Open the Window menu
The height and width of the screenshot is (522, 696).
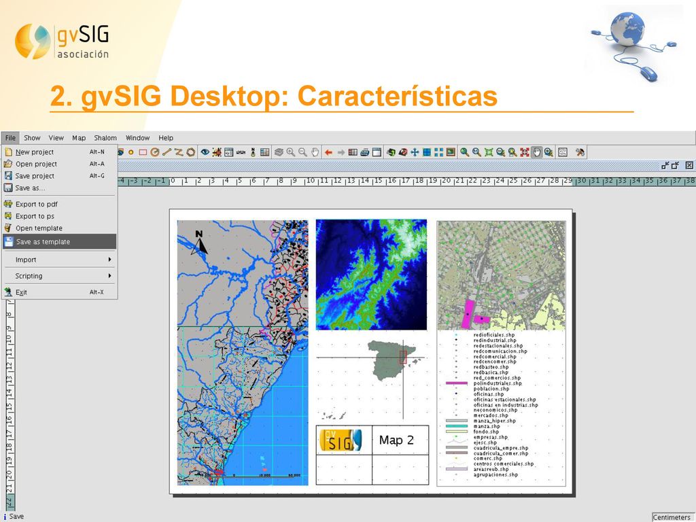(x=137, y=137)
